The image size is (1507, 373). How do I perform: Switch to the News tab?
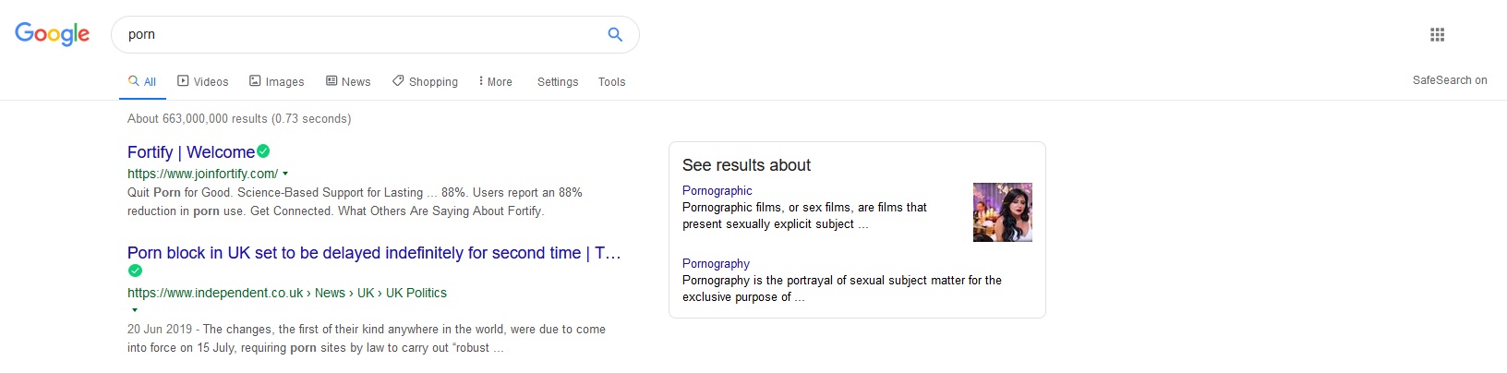point(348,81)
